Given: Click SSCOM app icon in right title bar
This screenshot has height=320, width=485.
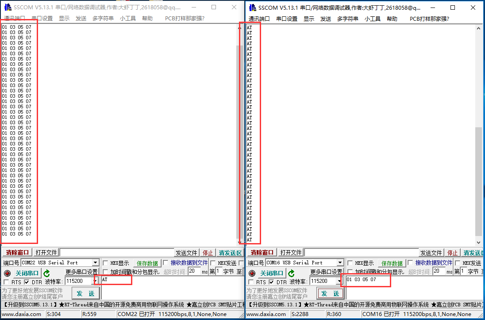Looking at the screenshot, I should pos(253,8).
